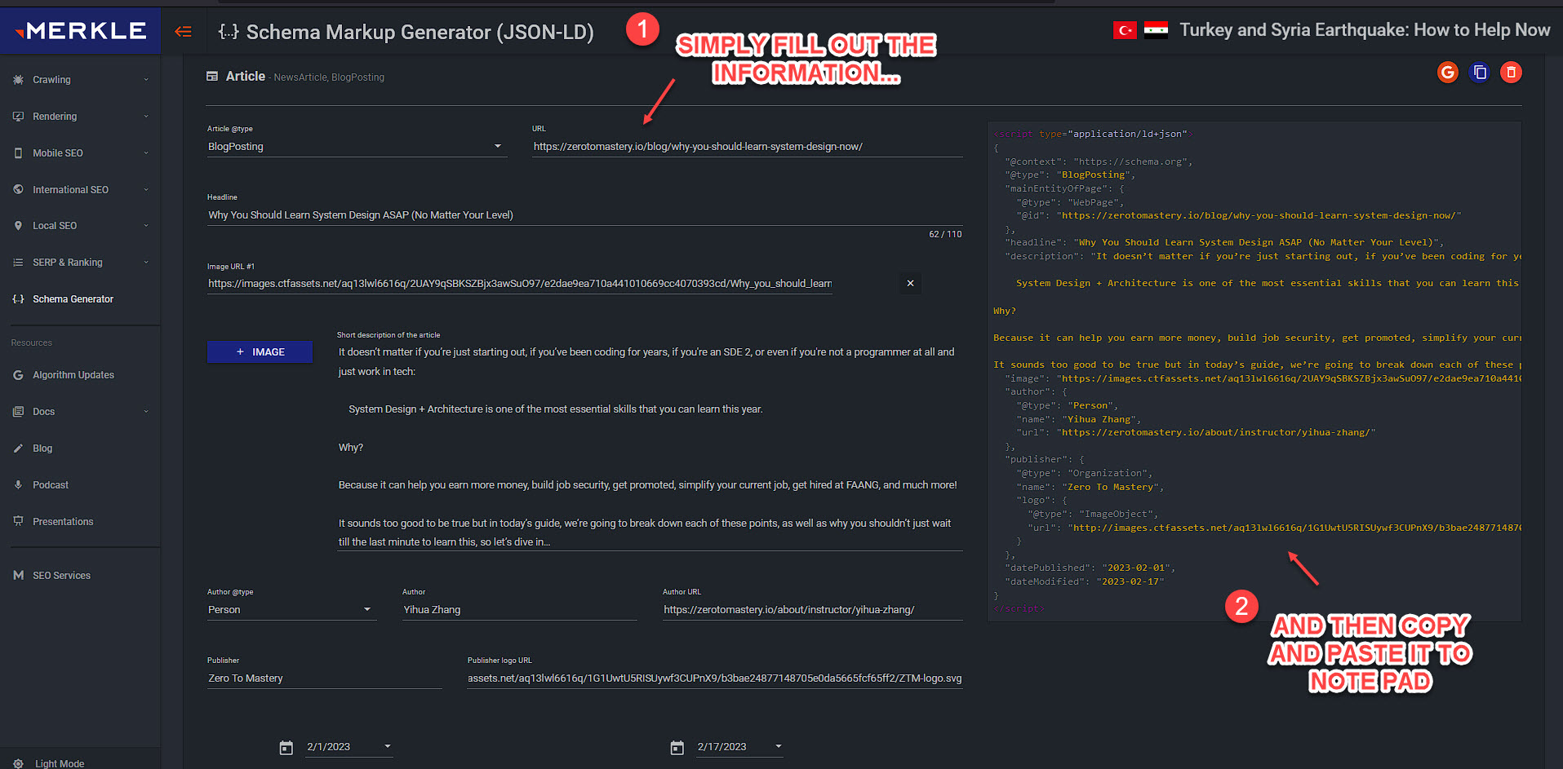The image size is (1563, 769).
Task: Click the Schema Generator braces icon
Action: click(18, 299)
